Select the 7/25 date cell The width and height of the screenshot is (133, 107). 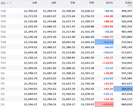pos(3,16)
